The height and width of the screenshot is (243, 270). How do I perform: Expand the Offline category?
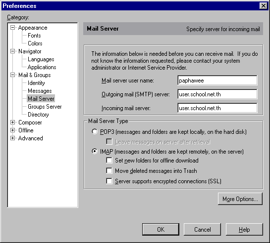click(x=12, y=130)
